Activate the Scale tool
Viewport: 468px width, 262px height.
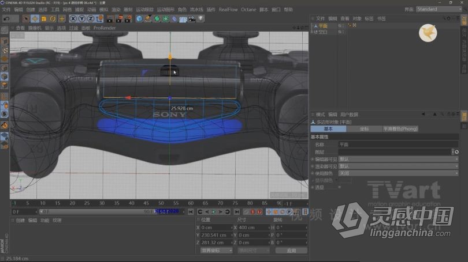click(x=43, y=19)
